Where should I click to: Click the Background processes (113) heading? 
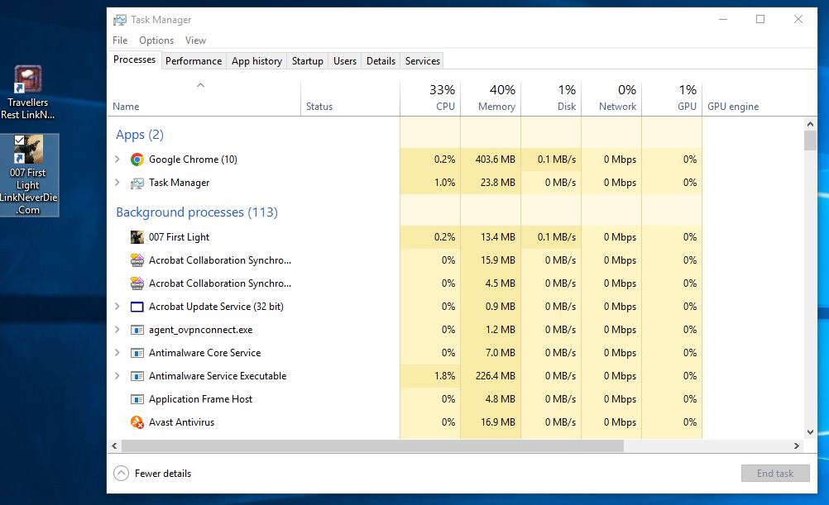[197, 212]
